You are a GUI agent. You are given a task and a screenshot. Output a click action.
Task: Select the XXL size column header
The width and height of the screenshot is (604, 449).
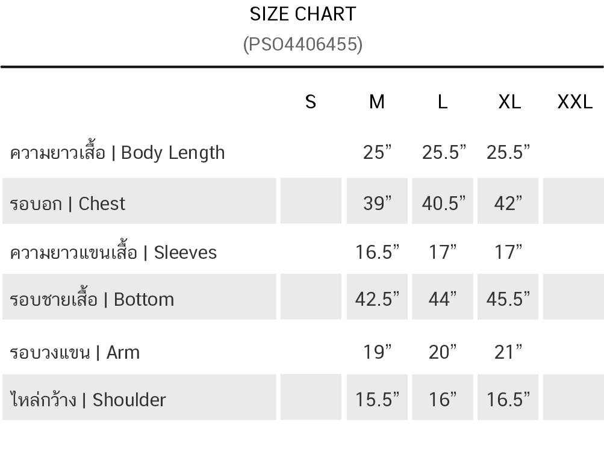tap(575, 102)
